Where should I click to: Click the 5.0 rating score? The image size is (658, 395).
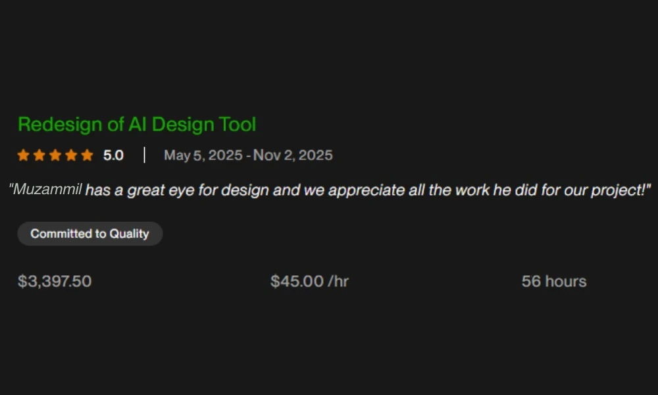113,155
